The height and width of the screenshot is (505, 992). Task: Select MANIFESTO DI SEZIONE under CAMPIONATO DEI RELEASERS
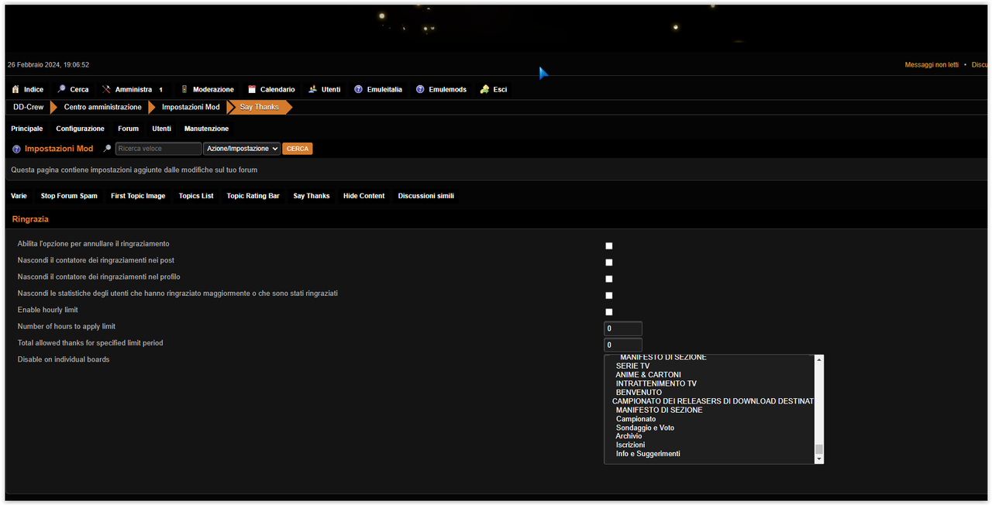pos(659,411)
